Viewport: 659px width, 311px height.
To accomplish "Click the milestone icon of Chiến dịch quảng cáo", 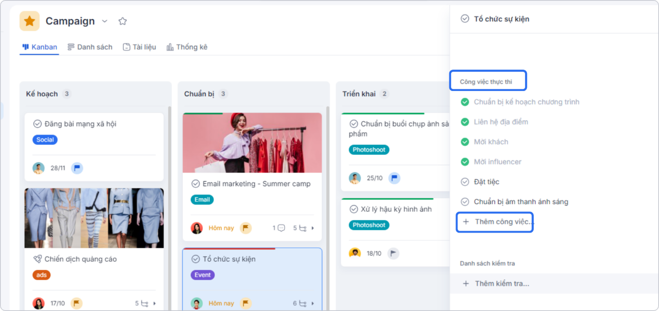I will [37, 259].
